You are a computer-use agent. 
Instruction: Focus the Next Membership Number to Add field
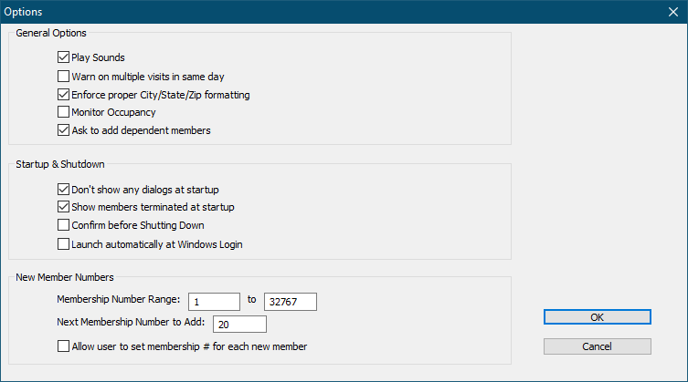click(239, 324)
